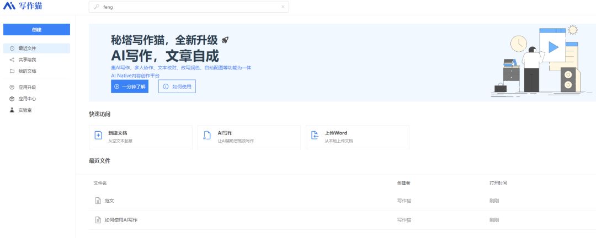Viewport: 596px width, 238px height.
Task: Click the 创建者 column header
Action: 403,183
